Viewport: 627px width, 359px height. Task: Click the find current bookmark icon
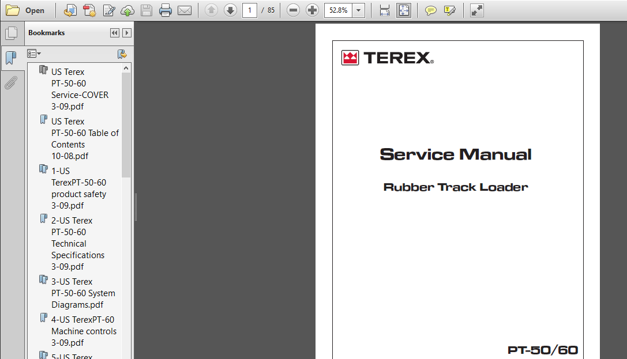122,54
